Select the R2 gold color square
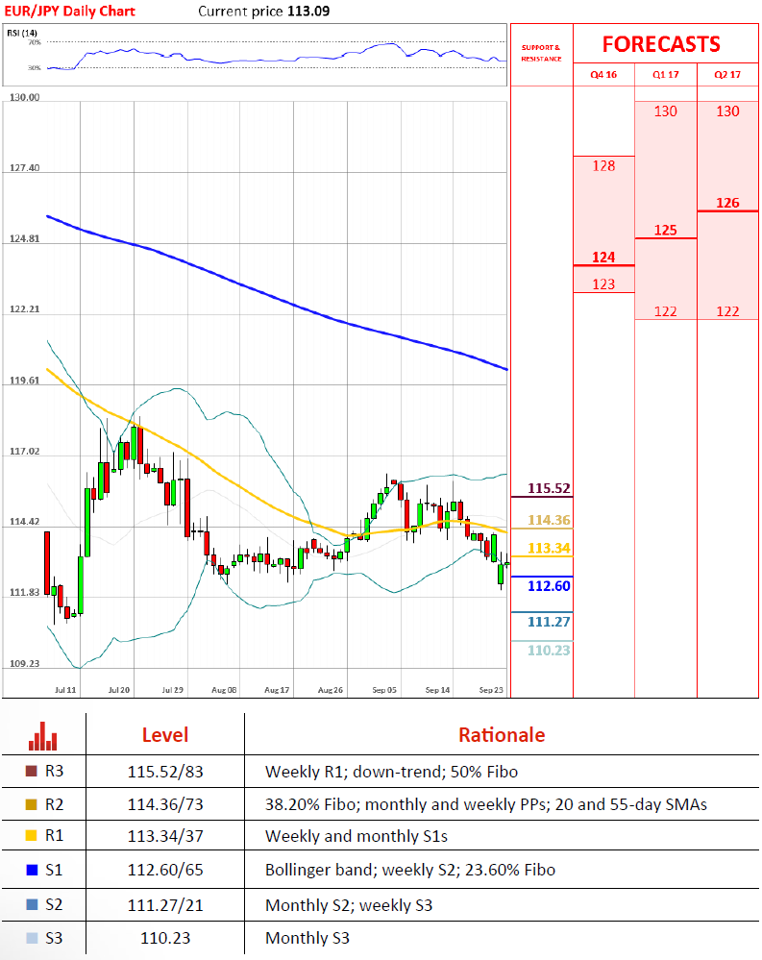762x960 pixels. click(x=32, y=804)
